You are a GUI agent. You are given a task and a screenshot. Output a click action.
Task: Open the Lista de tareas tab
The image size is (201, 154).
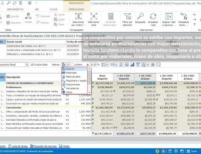(18, 146)
